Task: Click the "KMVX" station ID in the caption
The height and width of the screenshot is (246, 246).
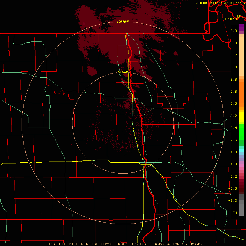Action: [160, 244]
